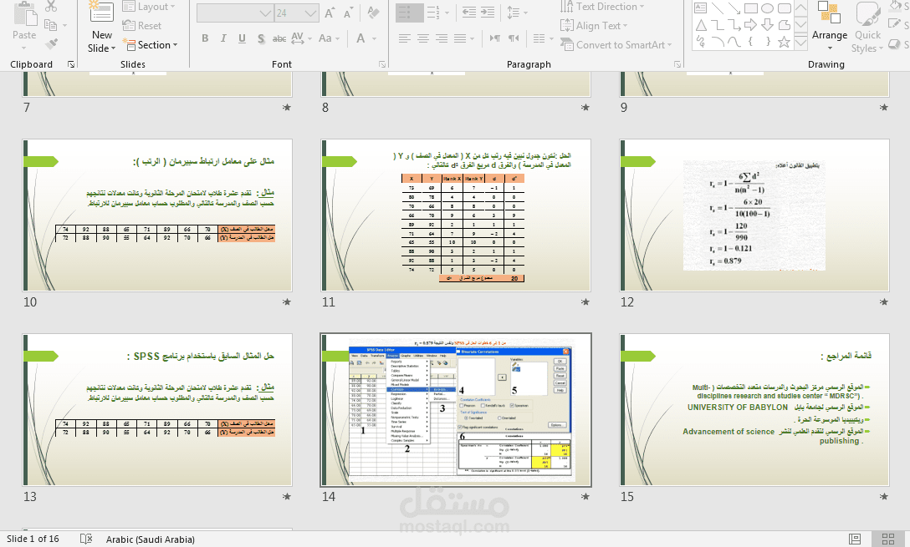910x547 pixels.
Task: Select slide 12 formula thumbnail
Action: (754, 215)
